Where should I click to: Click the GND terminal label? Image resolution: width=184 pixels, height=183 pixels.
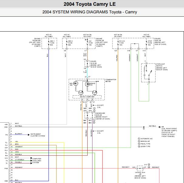(x=6, y=127)
